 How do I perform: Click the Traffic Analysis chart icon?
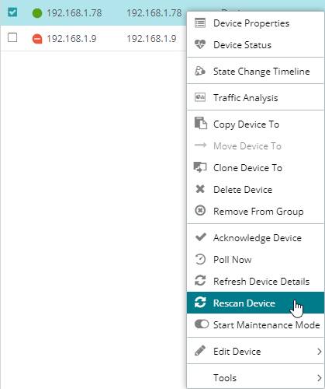(200, 97)
